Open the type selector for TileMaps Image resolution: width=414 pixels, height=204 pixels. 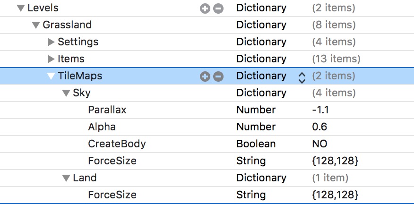click(302, 76)
